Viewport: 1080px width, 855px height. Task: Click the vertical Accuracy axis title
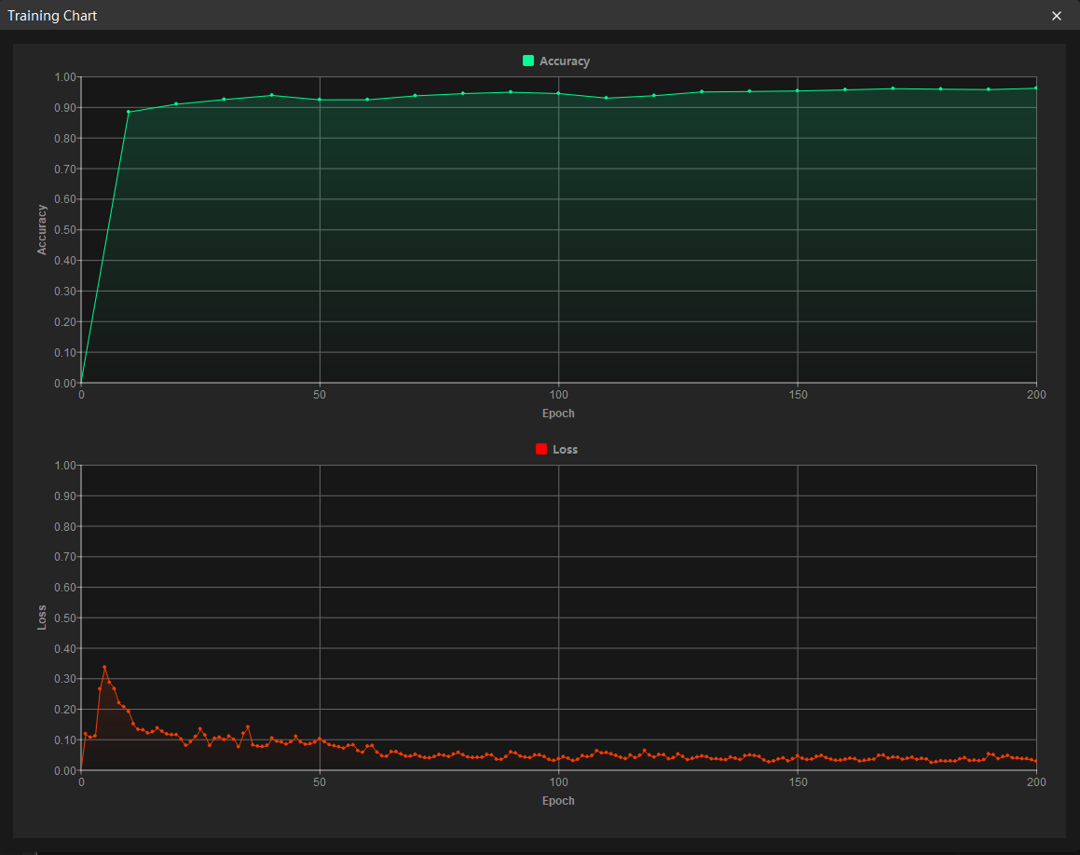tap(42, 230)
